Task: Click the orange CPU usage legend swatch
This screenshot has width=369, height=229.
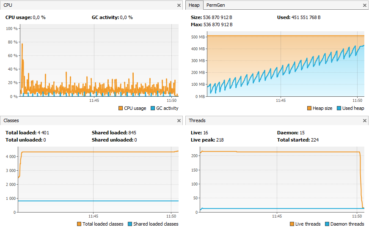Action: coord(121,109)
